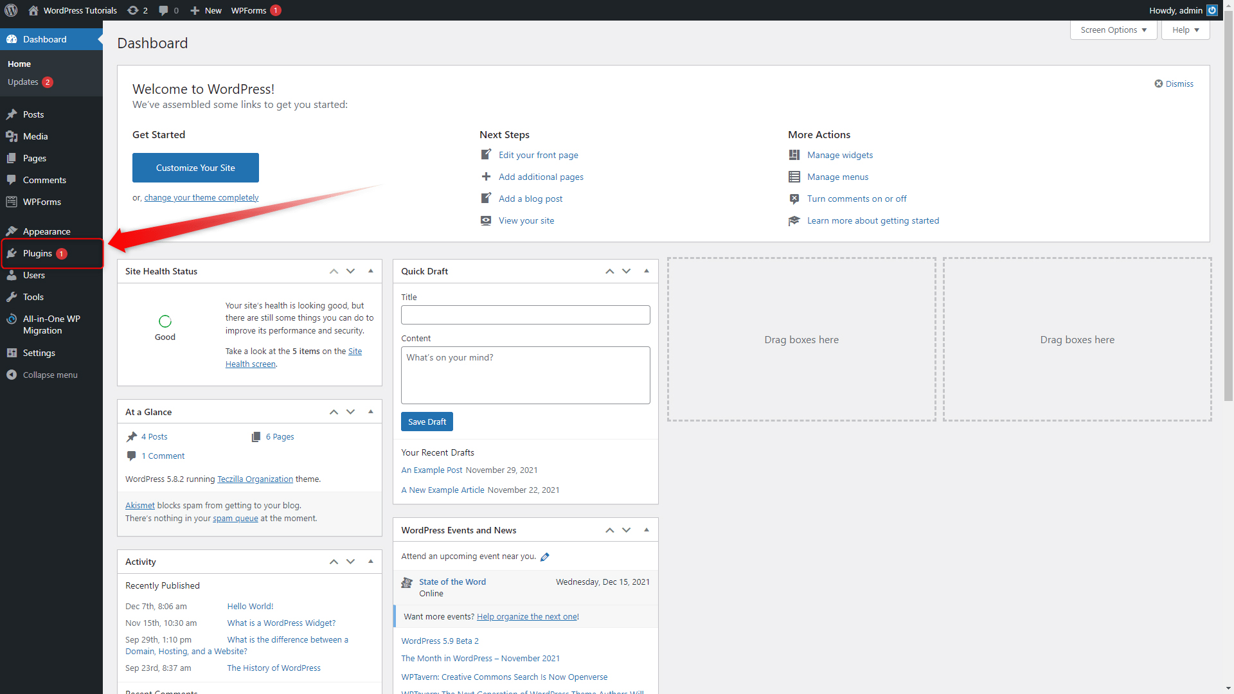Expand Screen Options dropdown
1234x694 pixels.
1114,30
